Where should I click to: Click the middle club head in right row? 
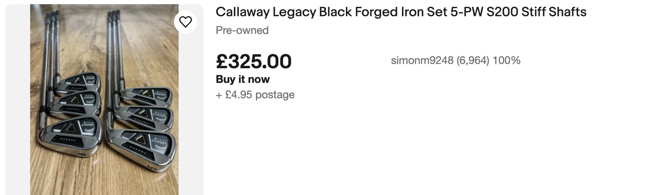click(x=144, y=117)
